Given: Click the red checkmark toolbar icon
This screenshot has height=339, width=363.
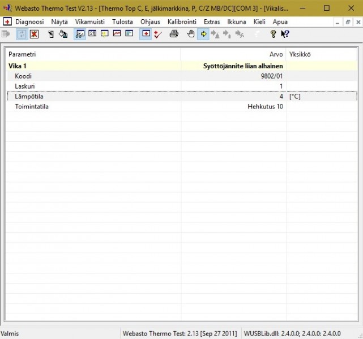Looking at the screenshot, I should point(158,34).
